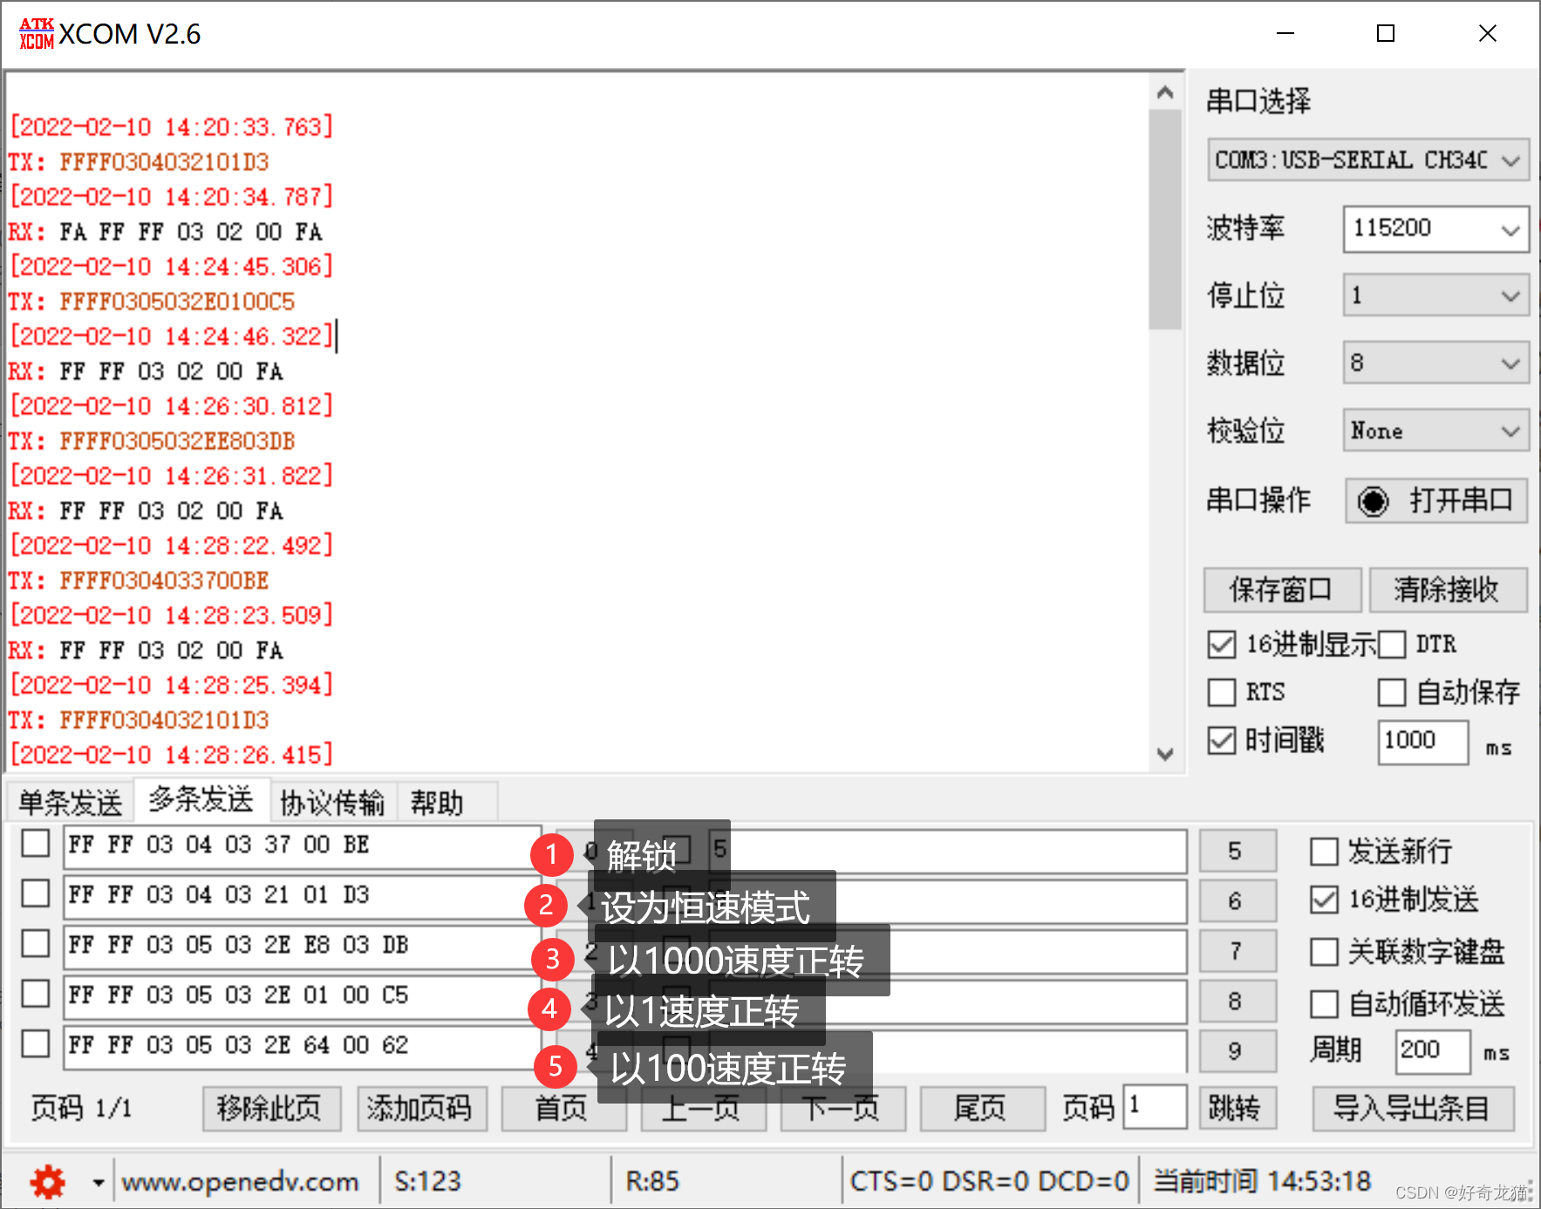Toggle the 自动保存 auto save checkbox

click(x=1392, y=693)
